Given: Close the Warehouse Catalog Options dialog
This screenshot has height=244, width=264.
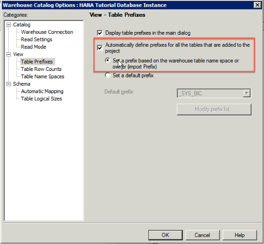Looking at the screenshot, I should (x=257, y=5).
